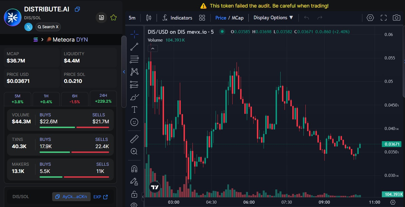This screenshot has height=207, width=405.
Task: Select the 5M price change tab
Action: pyautogui.click(x=18, y=99)
